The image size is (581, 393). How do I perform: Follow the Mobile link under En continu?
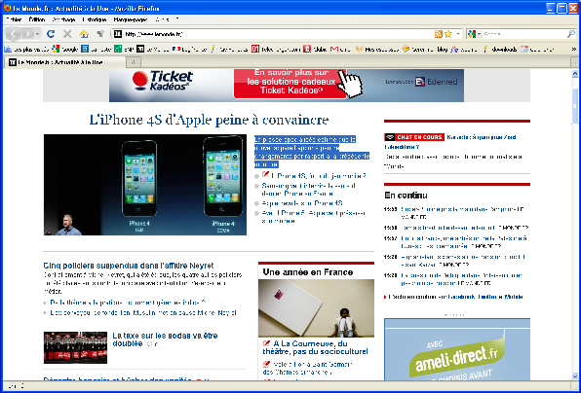513,297
